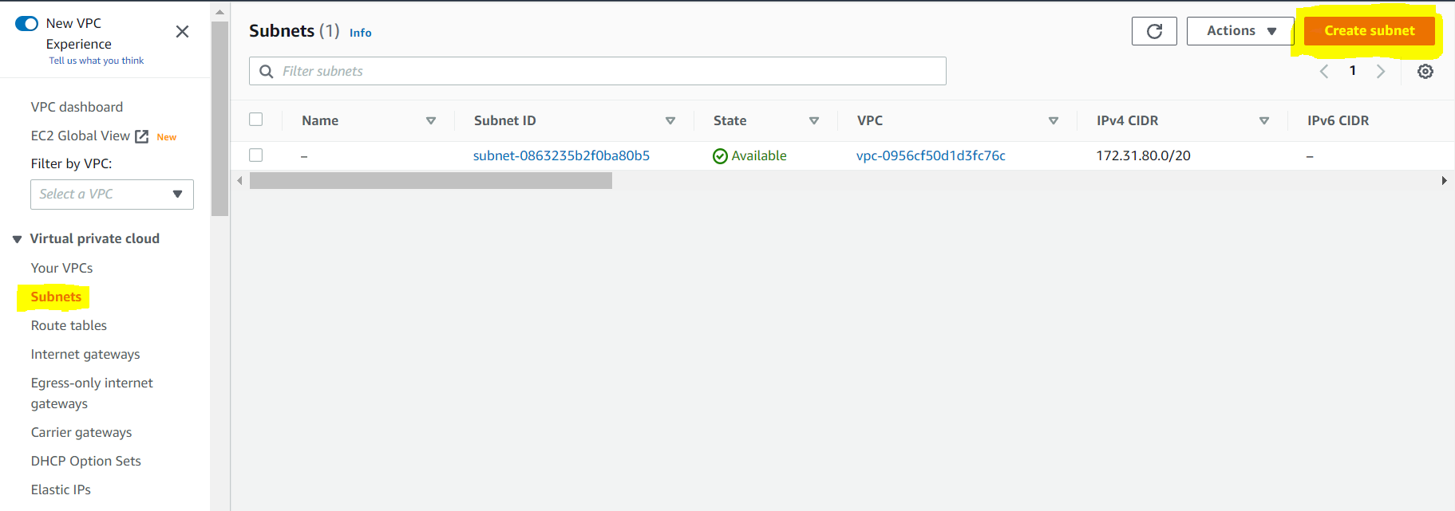Open the State column filter control
The height and width of the screenshot is (511, 1455).
(814, 120)
